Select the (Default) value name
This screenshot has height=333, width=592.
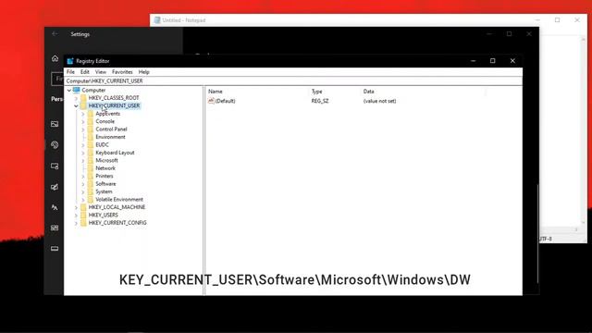226,101
